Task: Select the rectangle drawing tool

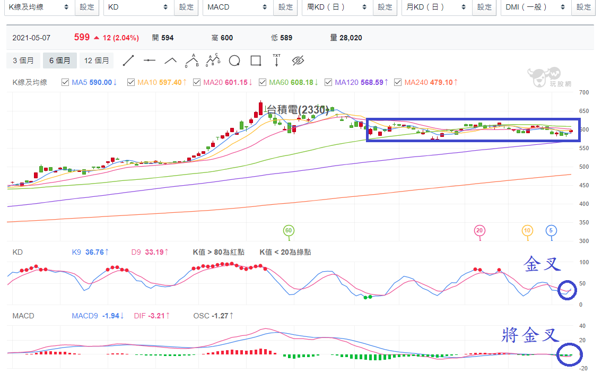Action: pyautogui.click(x=256, y=60)
